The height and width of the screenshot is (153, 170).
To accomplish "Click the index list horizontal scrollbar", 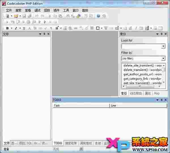I will point(142,87).
